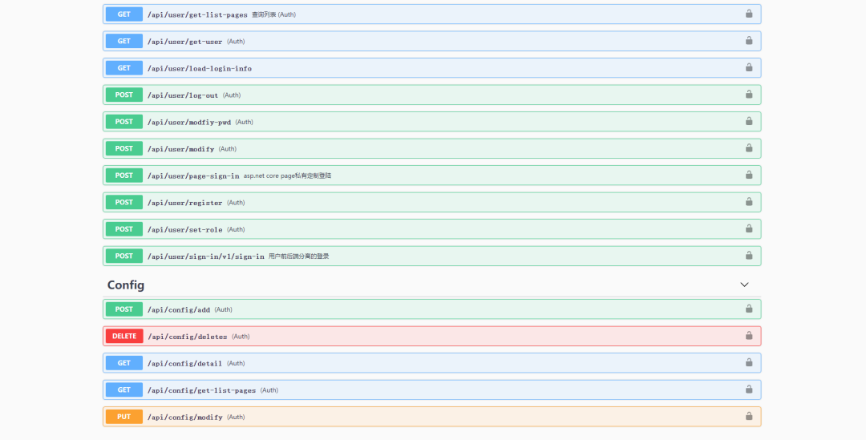Expand POST button for /api/config/add
The width and height of the screenshot is (866, 440).
124,309
